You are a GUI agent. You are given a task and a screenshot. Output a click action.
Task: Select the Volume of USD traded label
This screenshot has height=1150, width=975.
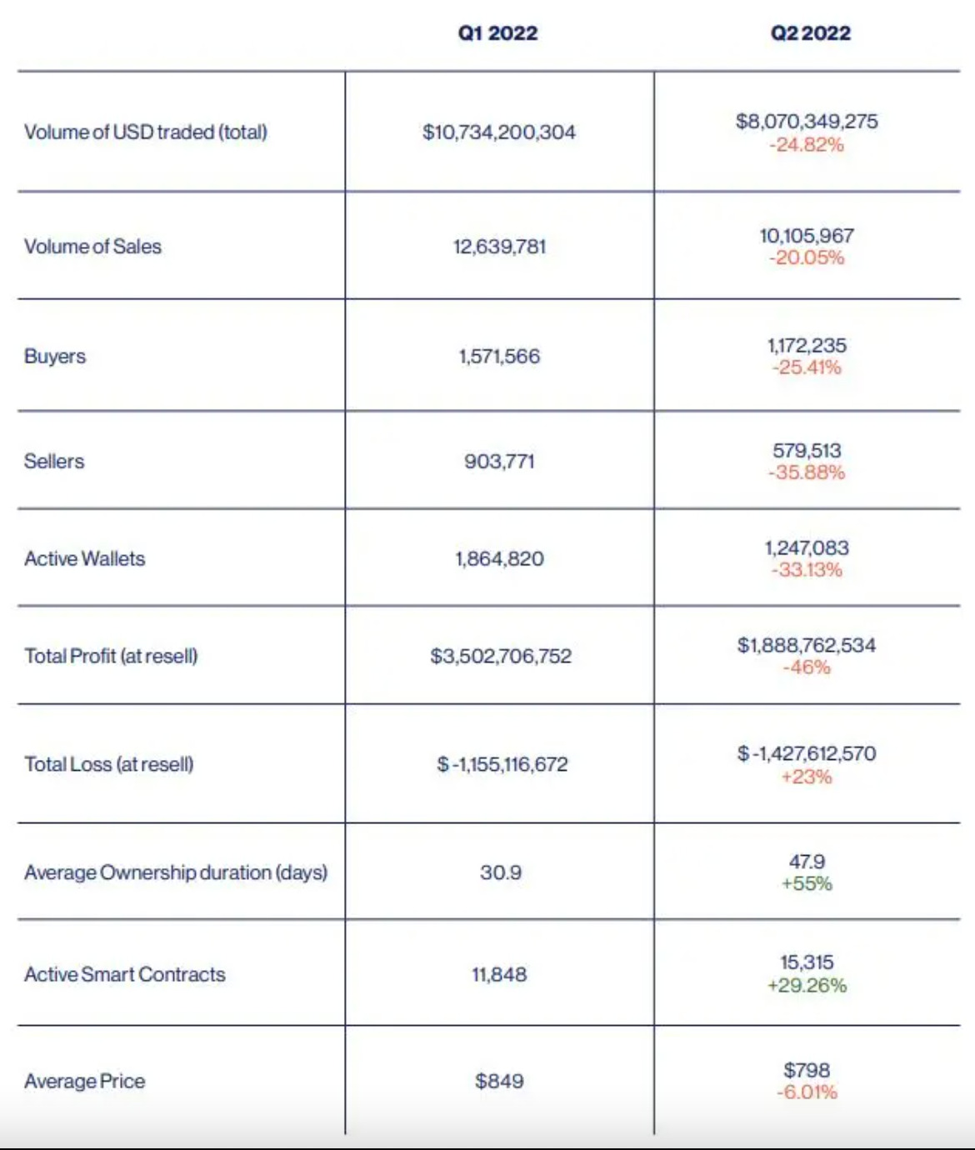[x=146, y=132]
